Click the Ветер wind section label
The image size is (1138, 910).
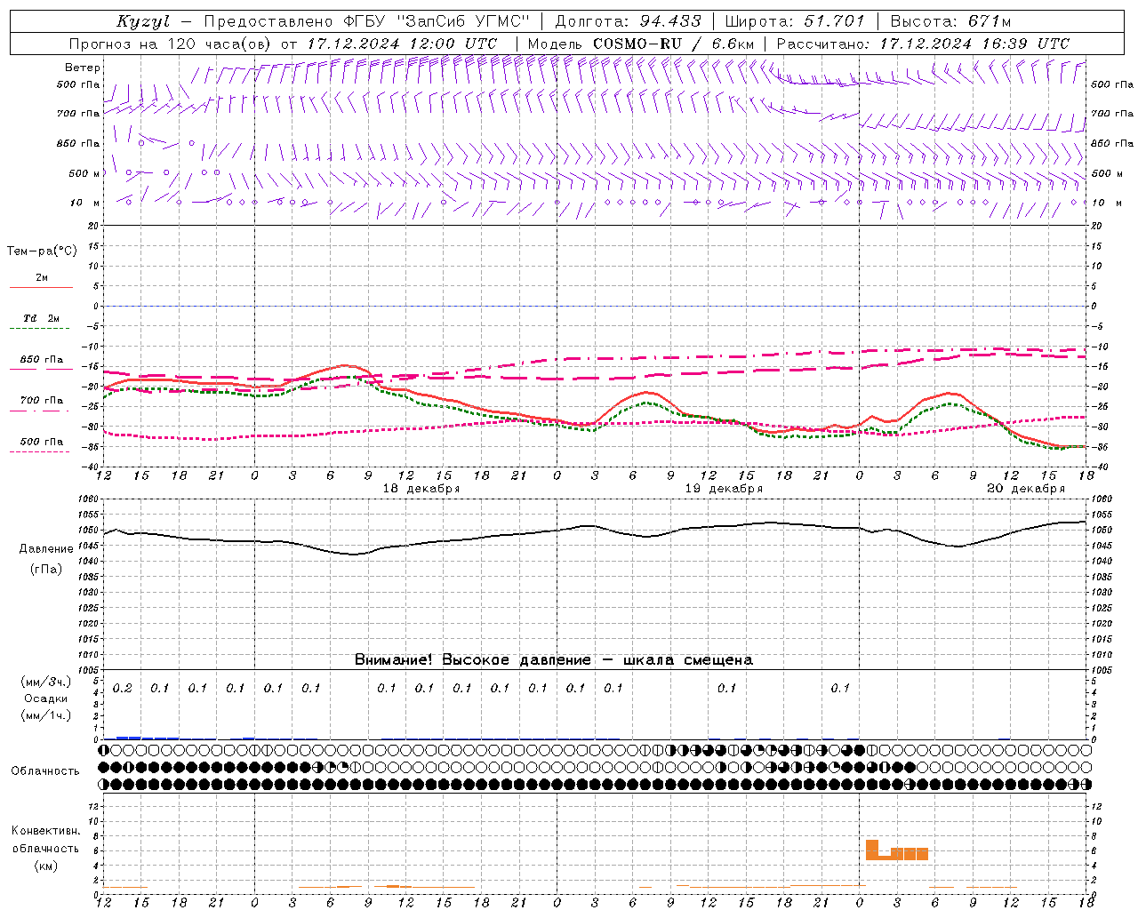tap(82, 68)
